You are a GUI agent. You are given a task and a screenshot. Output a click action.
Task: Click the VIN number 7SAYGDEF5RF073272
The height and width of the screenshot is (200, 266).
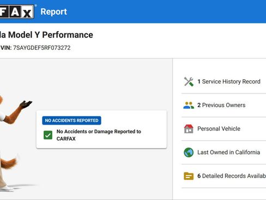(x=41, y=48)
